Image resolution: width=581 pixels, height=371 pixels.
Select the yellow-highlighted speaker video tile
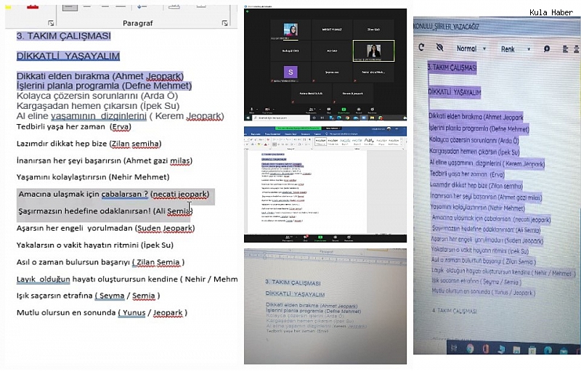tap(373, 51)
